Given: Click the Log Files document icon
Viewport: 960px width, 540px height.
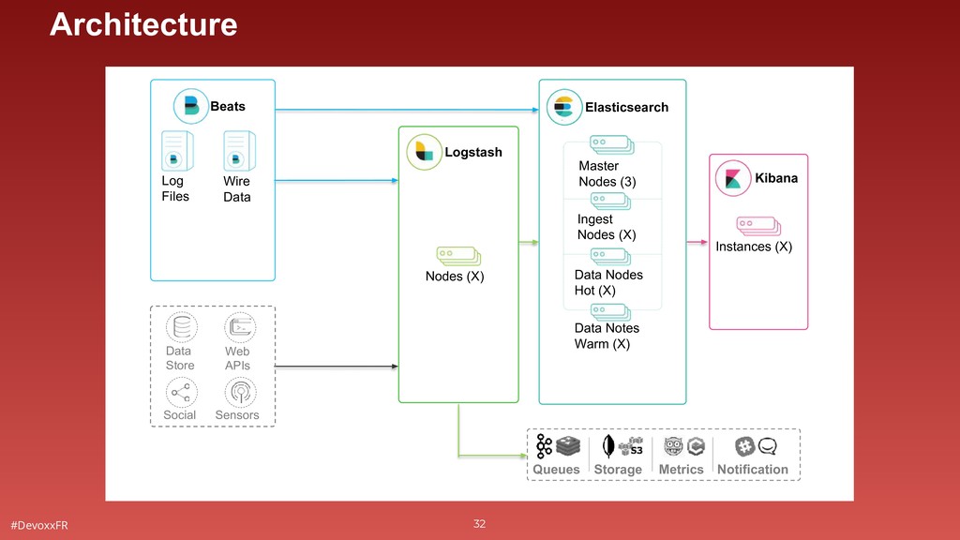Looking at the screenshot, I should coord(177,151).
